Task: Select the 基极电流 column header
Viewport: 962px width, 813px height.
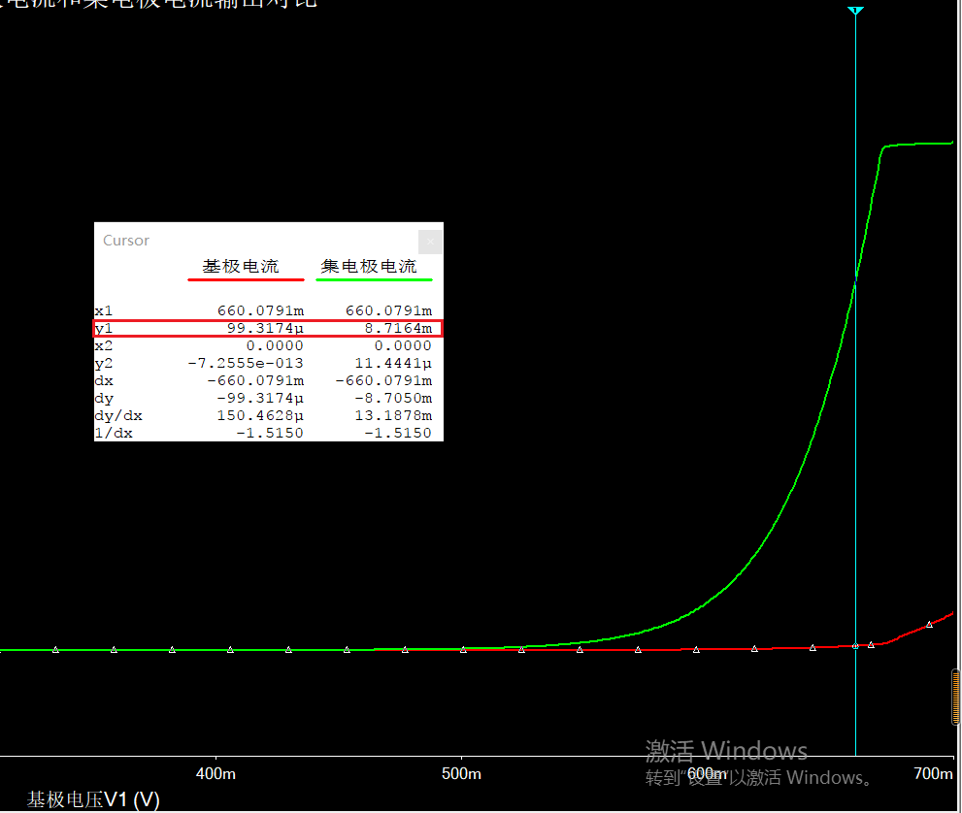Action: (x=240, y=266)
